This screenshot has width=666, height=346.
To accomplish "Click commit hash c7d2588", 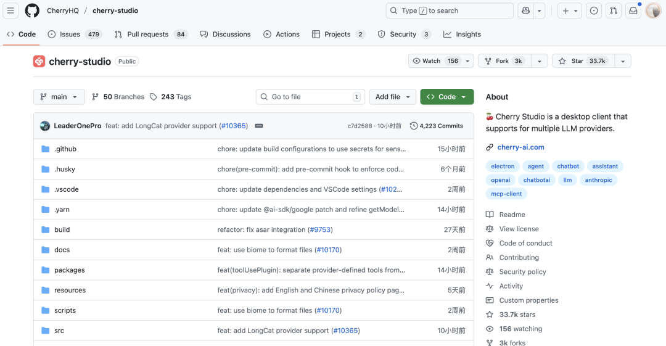I will [x=360, y=126].
